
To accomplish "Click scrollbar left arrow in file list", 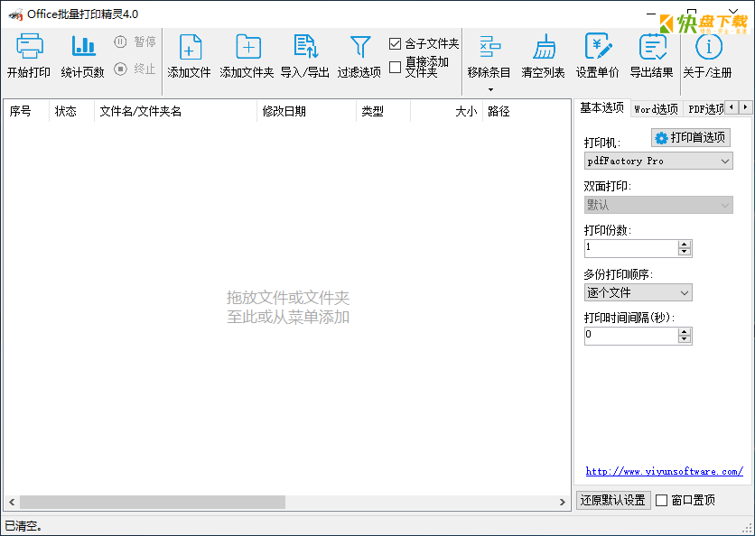I will [x=12, y=503].
